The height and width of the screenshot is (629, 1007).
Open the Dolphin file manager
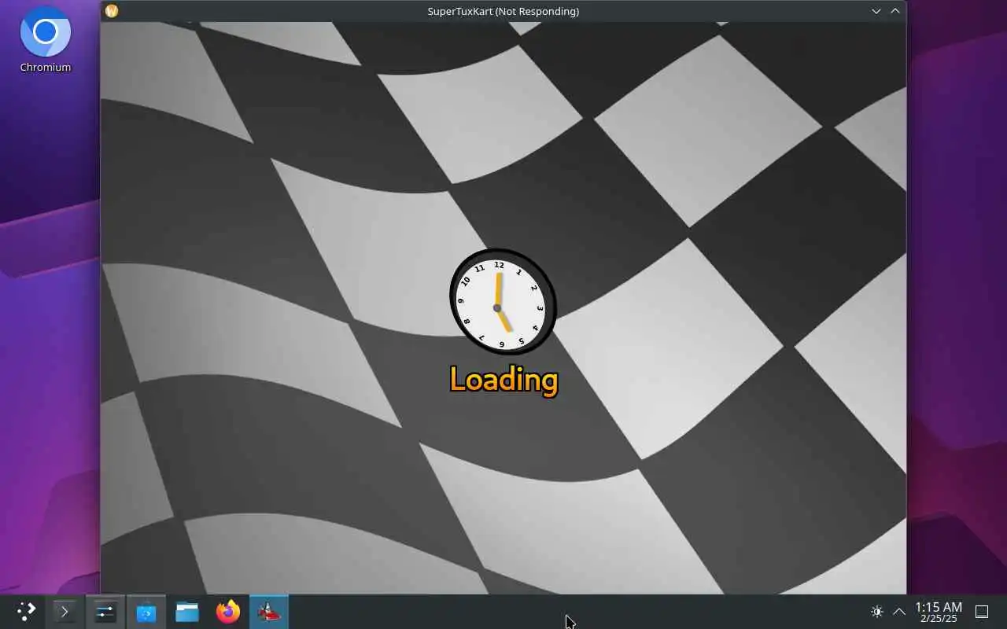[x=187, y=612]
